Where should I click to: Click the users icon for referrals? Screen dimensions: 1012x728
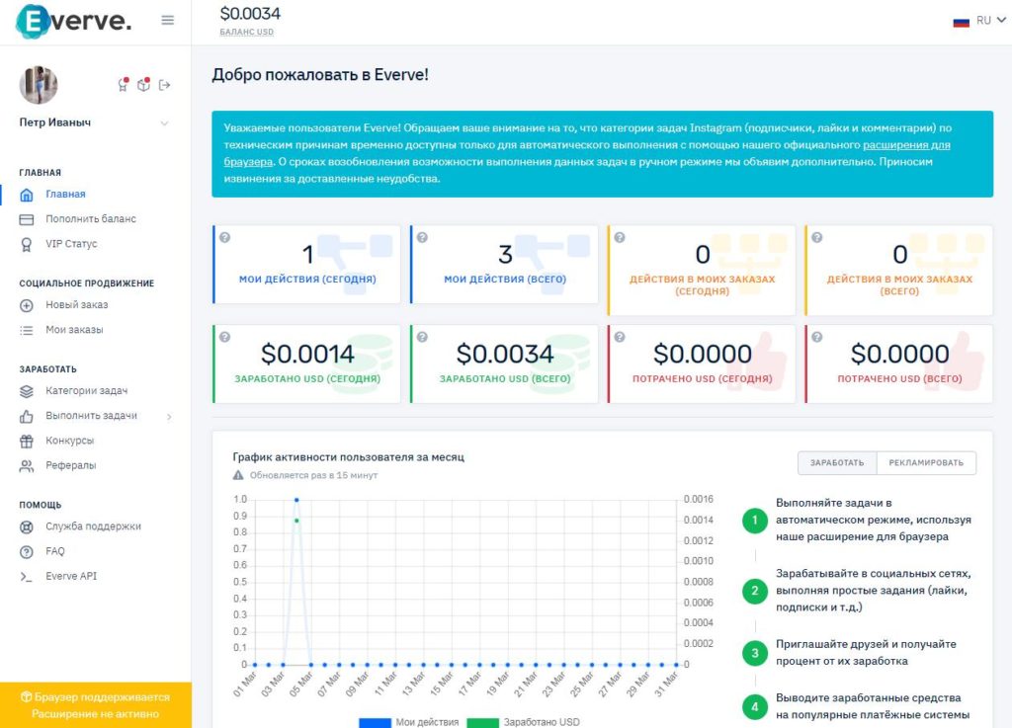point(27,466)
